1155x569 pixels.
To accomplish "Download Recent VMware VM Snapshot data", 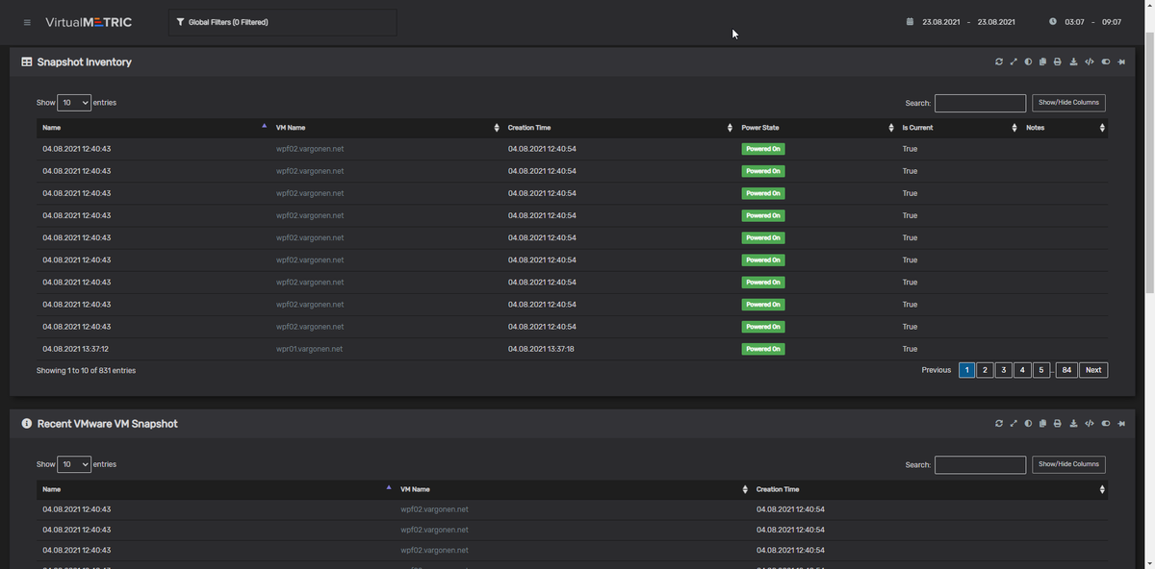I will click(x=1073, y=424).
